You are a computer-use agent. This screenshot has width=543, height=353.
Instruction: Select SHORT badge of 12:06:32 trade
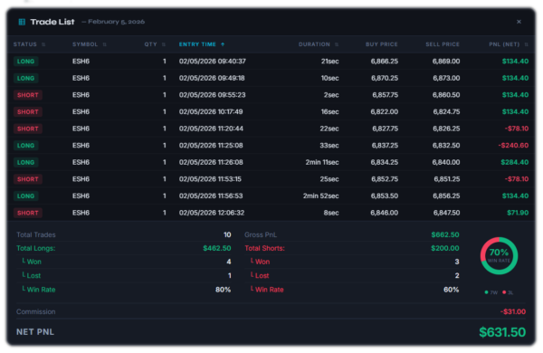coord(28,213)
